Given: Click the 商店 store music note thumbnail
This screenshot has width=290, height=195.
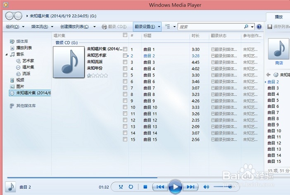Looking at the screenshot, I should [x=278, y=49].
